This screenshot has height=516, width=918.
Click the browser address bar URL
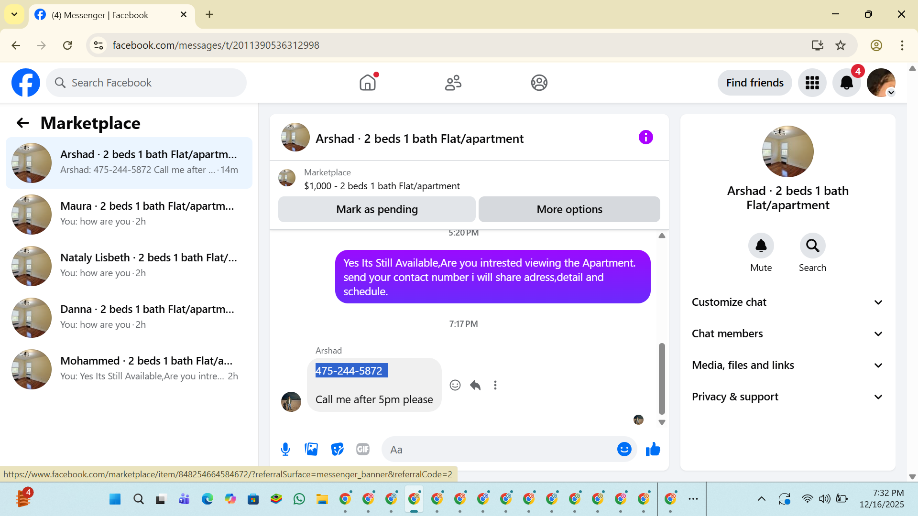coord(216,45)
